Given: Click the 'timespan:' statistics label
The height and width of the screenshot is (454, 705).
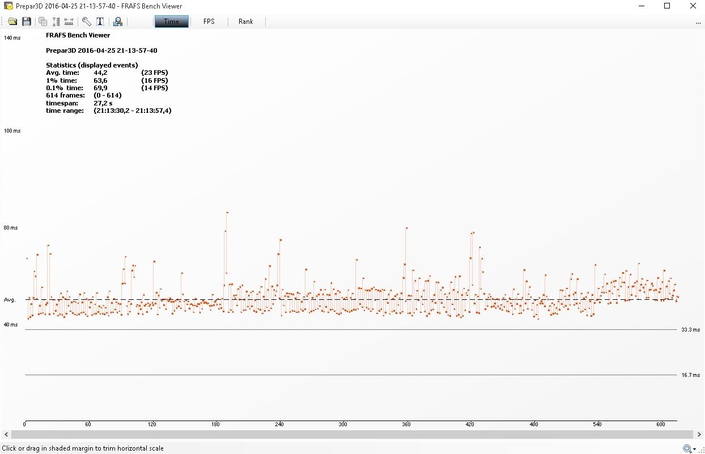Looking at the screenshot, I should click(62, 103).
